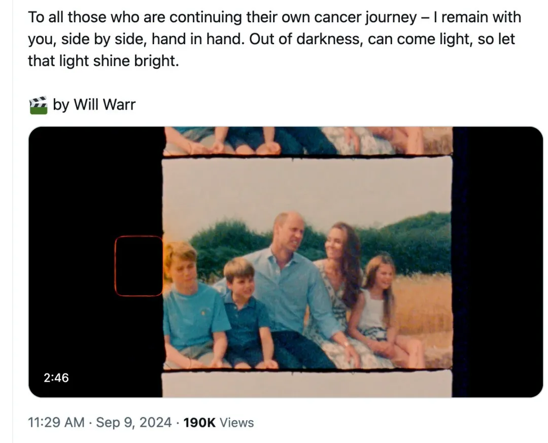Click the "that light shine bright." text line
The image size is (548, 443).
pos(104,61)
